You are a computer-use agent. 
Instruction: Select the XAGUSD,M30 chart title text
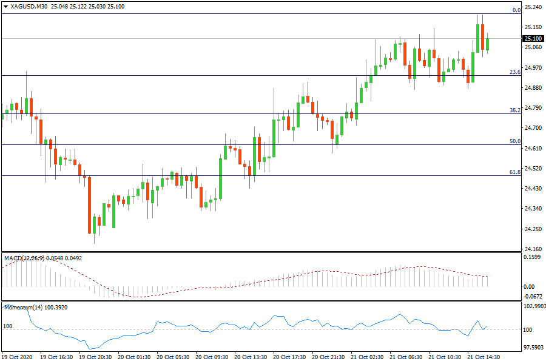[x=30, y=7]
